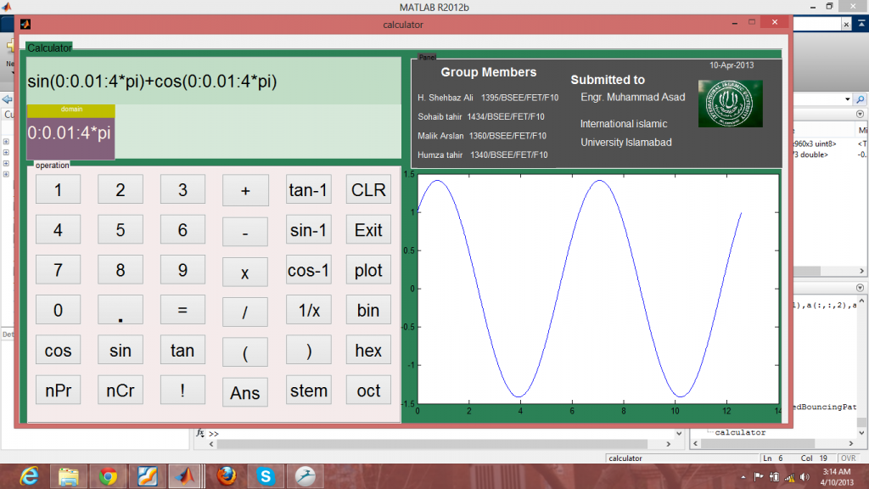
Task: Click the calculator digit 0 button
Action: pos(59,310)
